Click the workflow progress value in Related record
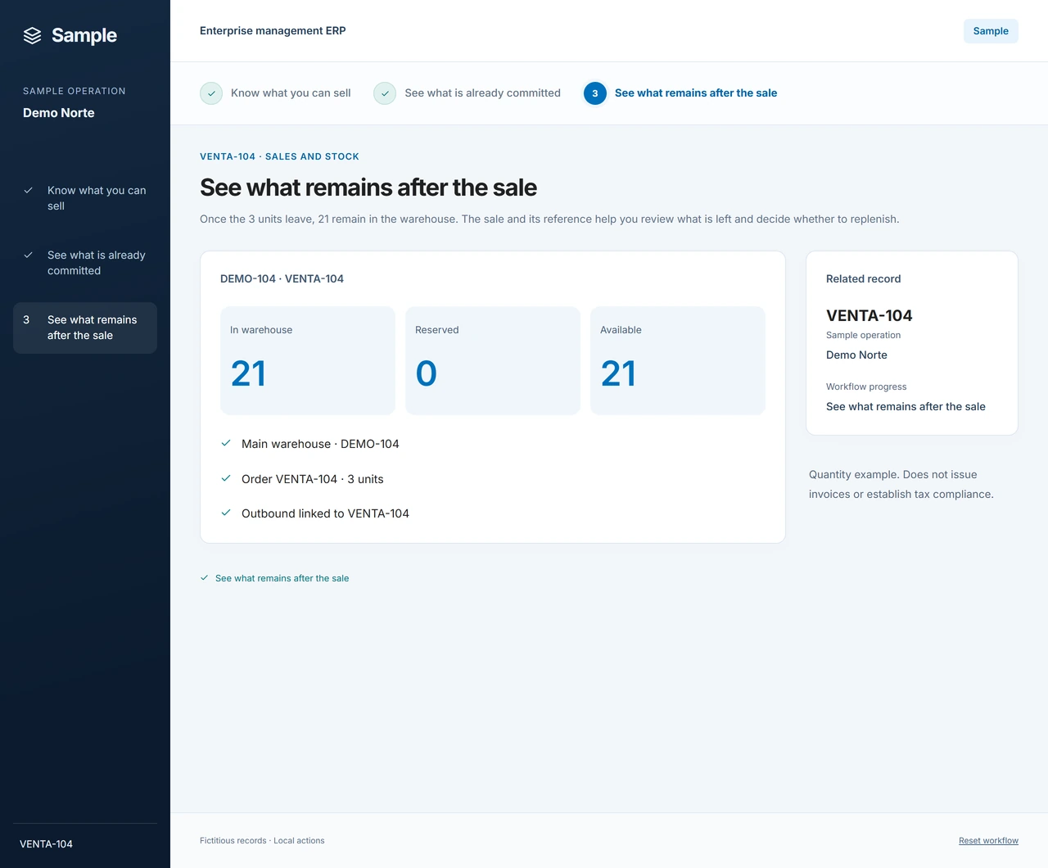 906,406
